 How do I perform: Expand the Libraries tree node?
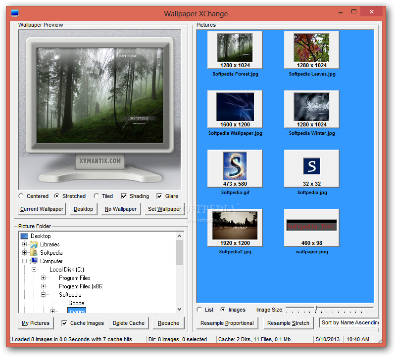(x=24, y=244)
